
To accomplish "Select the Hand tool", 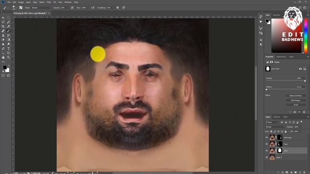I will tap(3, 58).
